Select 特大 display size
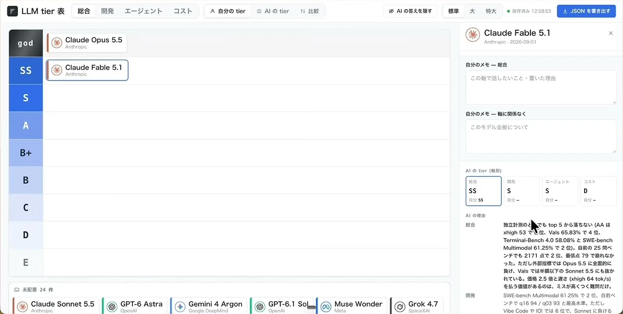This screenshot has height=314, width=623. coord(491,11)
